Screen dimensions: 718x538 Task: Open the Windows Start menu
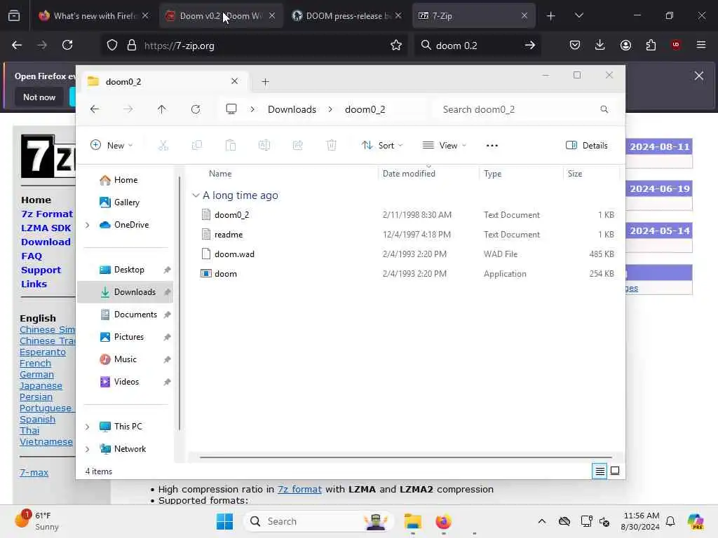click(224, 521)
